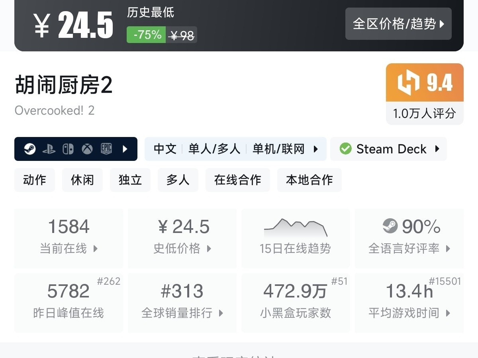Open the 当前在线 arrow

95,249
